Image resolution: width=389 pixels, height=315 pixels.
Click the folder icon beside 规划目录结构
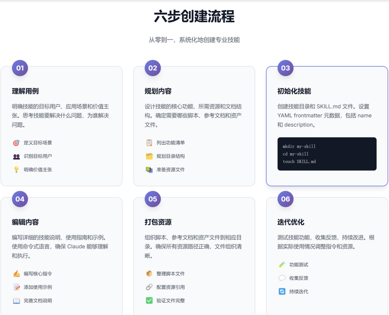pyautogui.click(x=149, y=156)
